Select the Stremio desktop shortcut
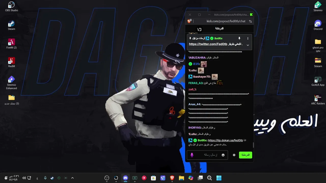Viewport: 326px width, 183px height. (318, 7)
